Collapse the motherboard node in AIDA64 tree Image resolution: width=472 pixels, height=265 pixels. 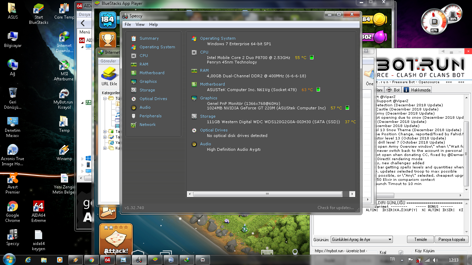point(82,102)
